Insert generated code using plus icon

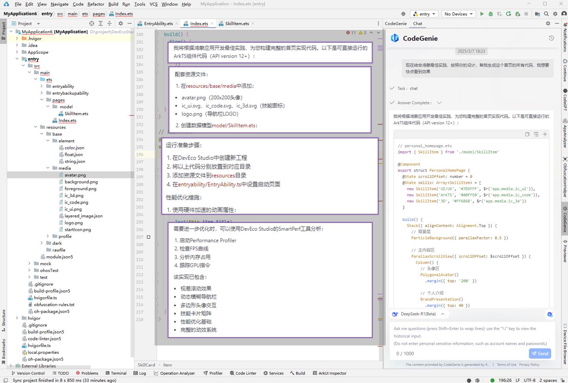click(545, 134)
